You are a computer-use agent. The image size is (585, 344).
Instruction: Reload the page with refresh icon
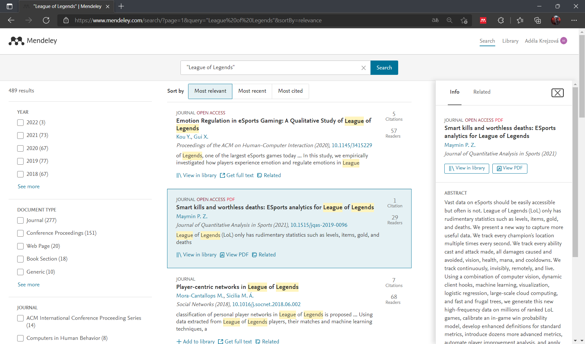46,20
